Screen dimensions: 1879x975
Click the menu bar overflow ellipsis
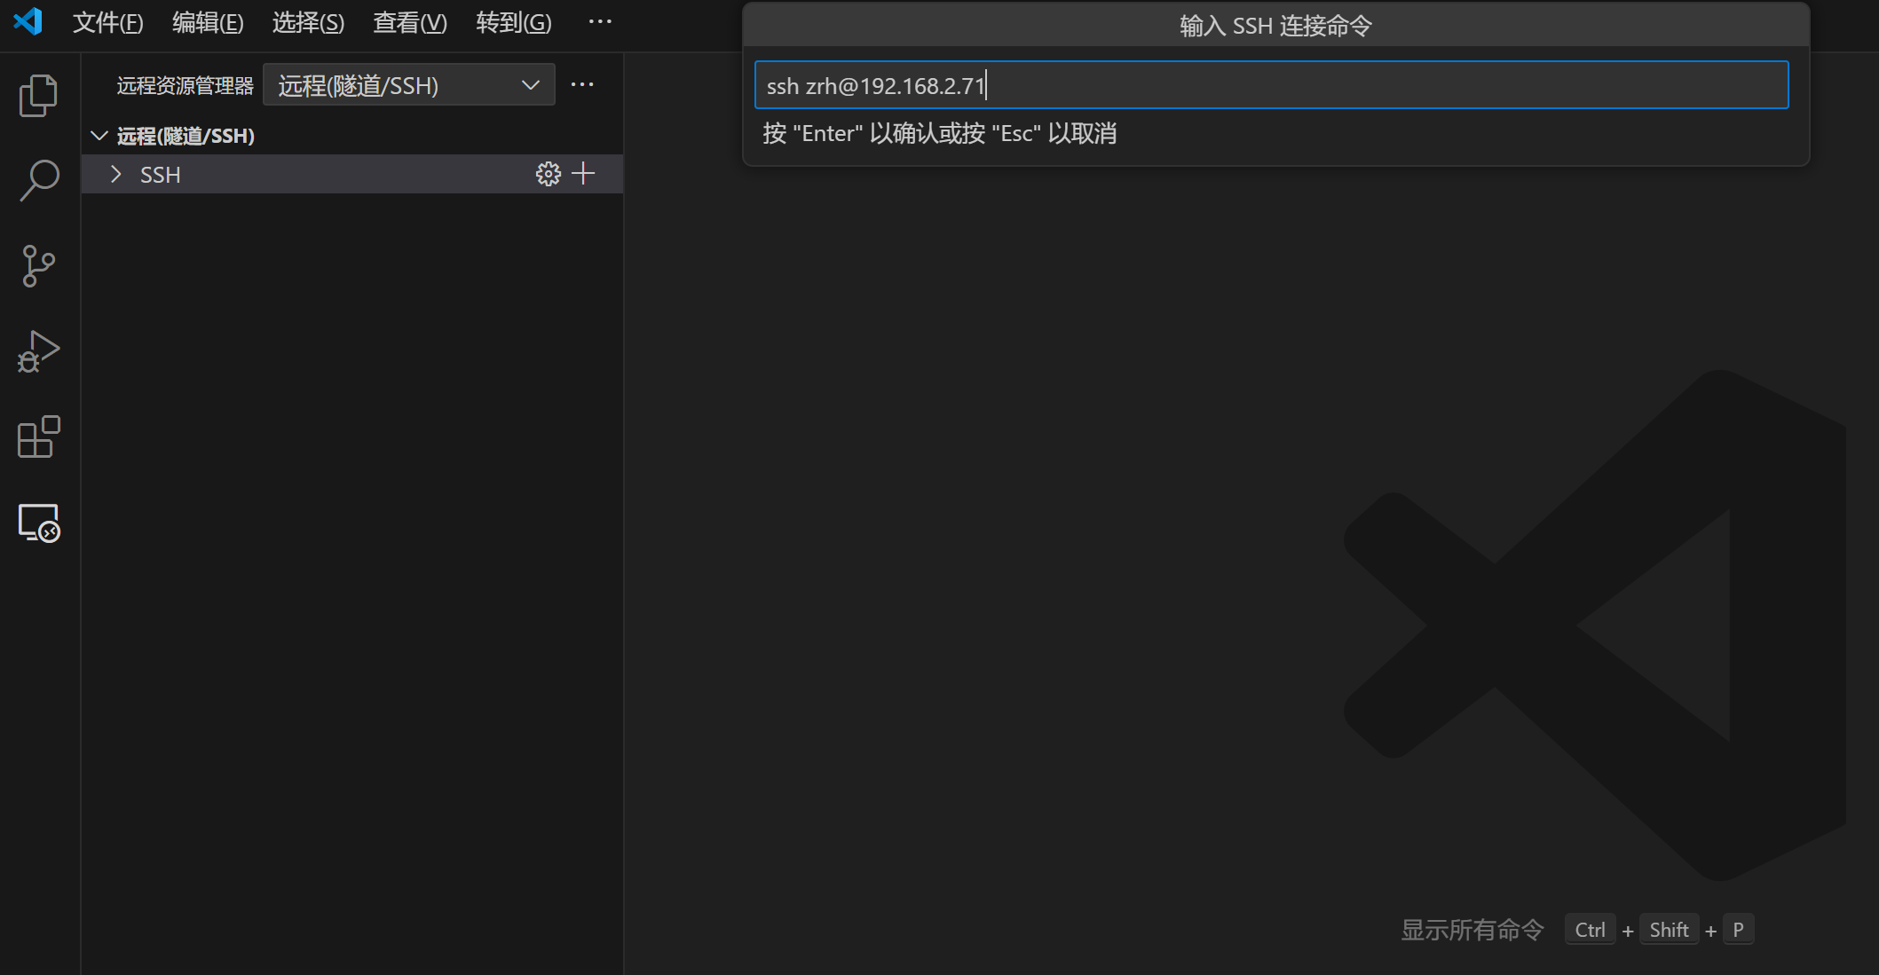coord(600,22)
